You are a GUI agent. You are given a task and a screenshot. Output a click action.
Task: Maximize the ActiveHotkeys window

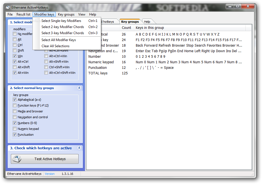[237, 6]
